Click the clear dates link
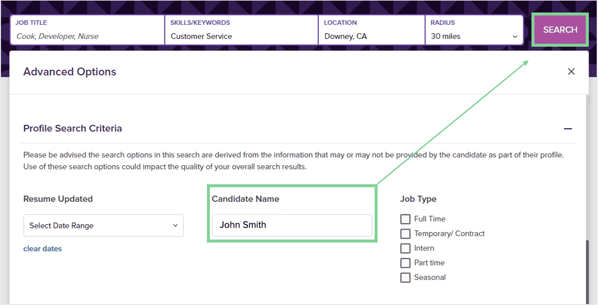 click(x=43, y=249)
